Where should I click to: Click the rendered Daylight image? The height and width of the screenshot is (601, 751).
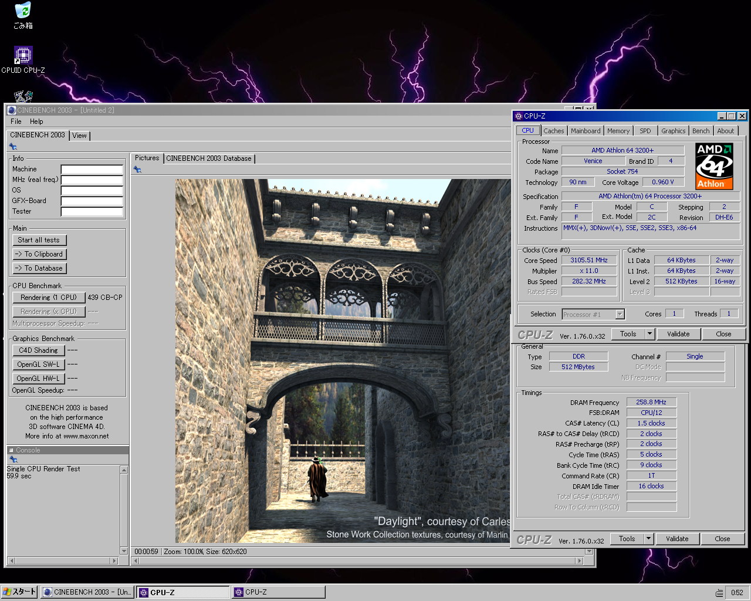point(343,361)
